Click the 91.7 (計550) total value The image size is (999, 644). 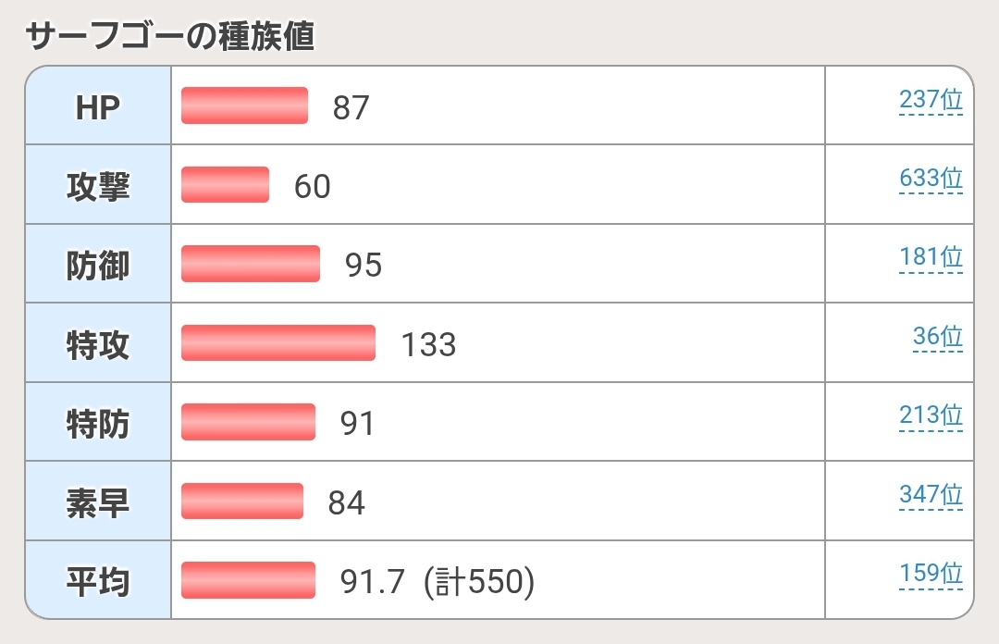click(x=438, y=583)
